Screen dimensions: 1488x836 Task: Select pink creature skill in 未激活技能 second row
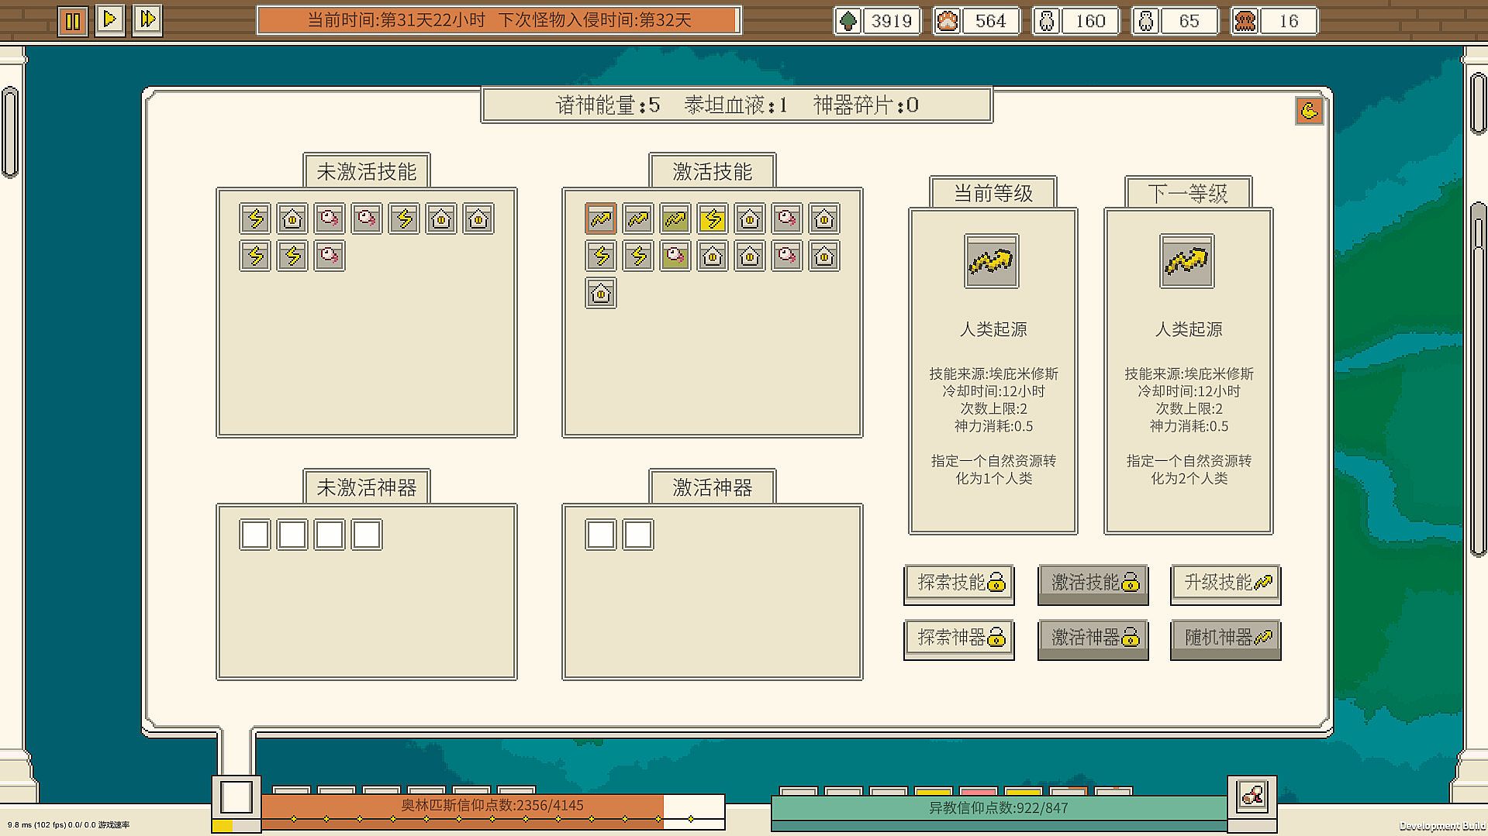click(x=330, y=256)
